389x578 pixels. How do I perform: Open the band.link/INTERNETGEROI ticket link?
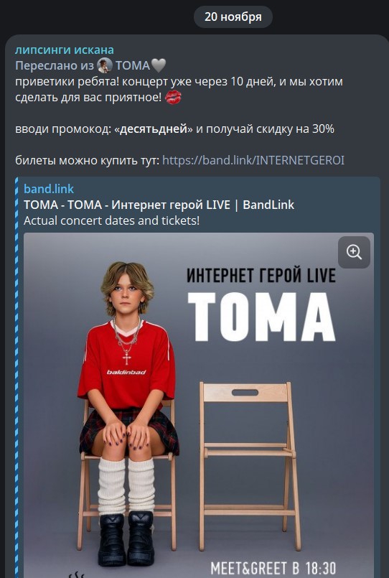click(253, 160)
